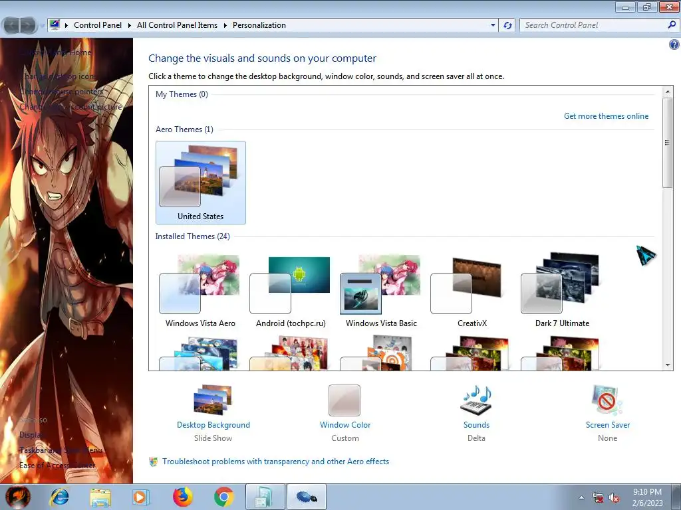The height and width of the screenshot is (510, 681).
Task: Expand root breadcrumb arrow before Control Panel
Action: tap(67, 25)
